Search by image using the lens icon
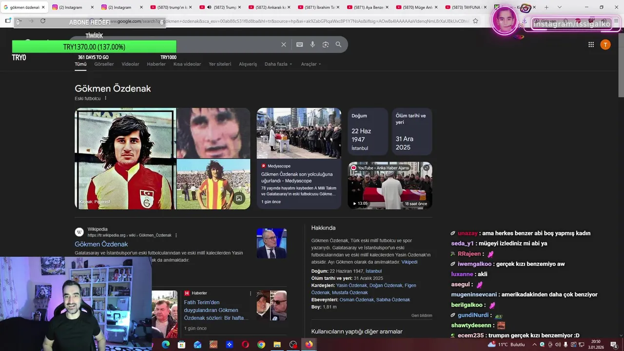 (x=326, y=44)
